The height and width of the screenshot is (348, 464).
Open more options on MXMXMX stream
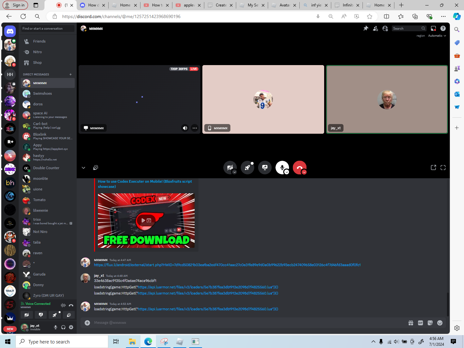[195, 128]
